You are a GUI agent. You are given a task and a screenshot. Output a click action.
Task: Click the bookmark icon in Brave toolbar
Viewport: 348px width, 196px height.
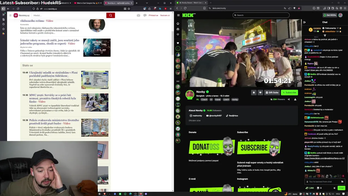(204, 8)
